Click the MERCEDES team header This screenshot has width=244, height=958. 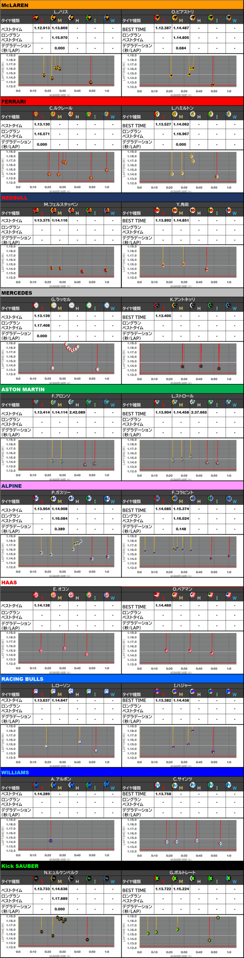point(122,293)
